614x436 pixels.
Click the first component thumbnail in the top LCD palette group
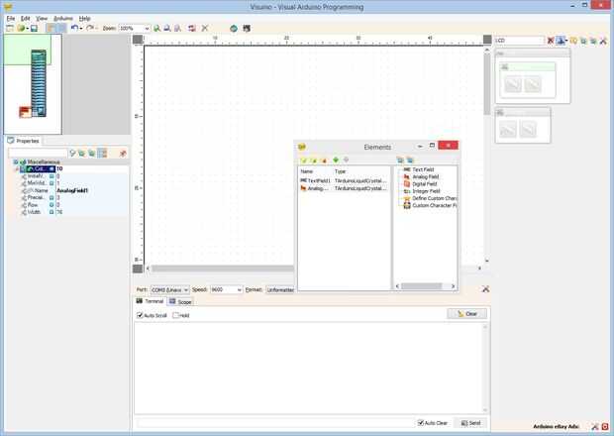[x=513, y=84]
